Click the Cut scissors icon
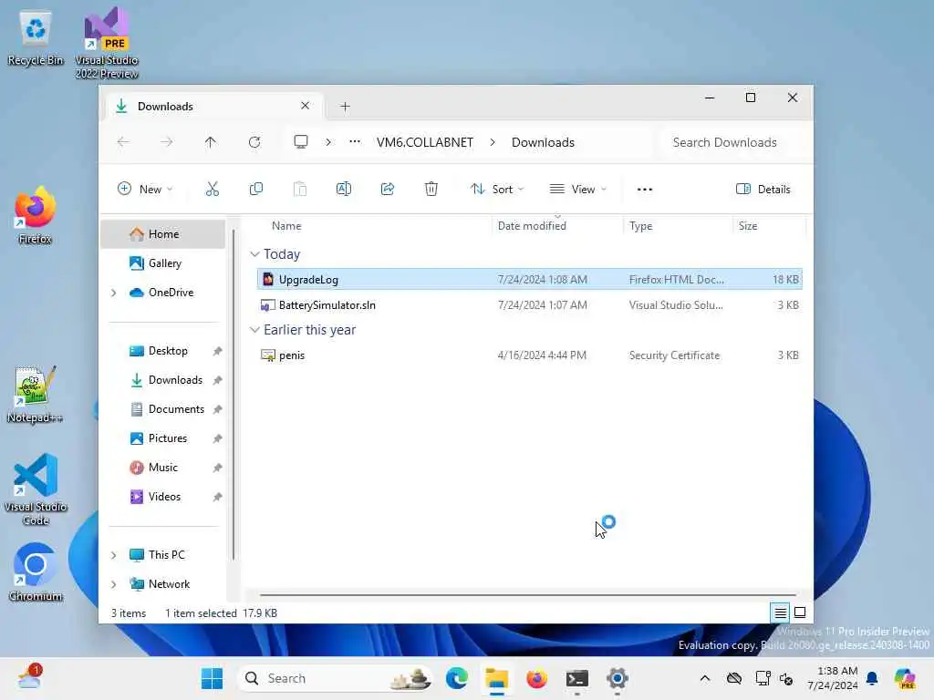The width and height of the screenshot is (934, 700). (212, 190)
